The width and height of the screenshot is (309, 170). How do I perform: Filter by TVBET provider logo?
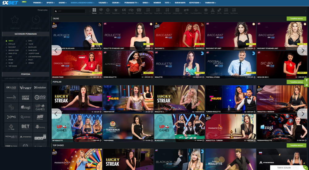tap(26, 88)
